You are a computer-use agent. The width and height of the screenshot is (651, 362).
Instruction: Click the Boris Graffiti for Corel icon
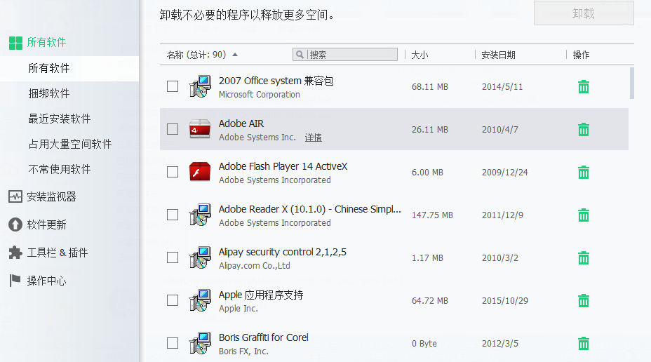click(200, 343)
